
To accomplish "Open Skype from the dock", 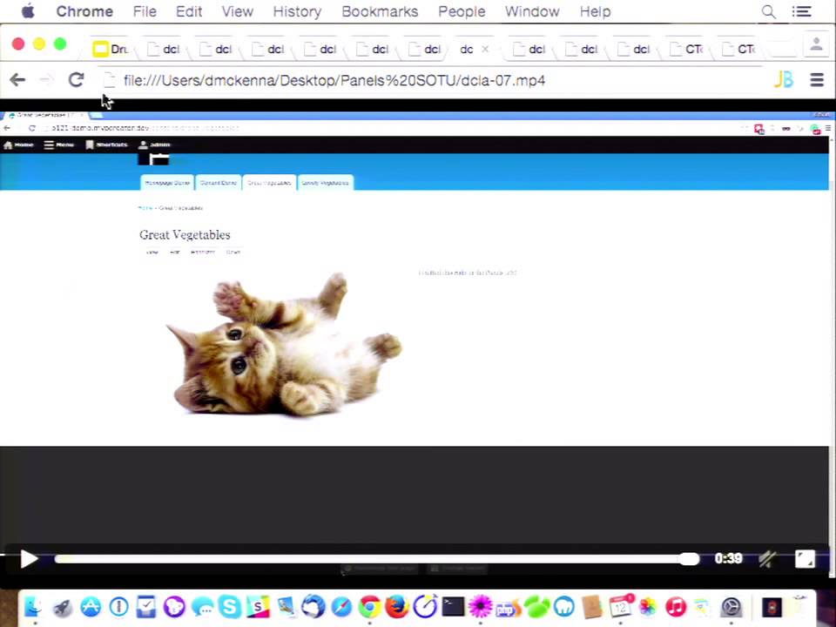I will tap(230, 606).
